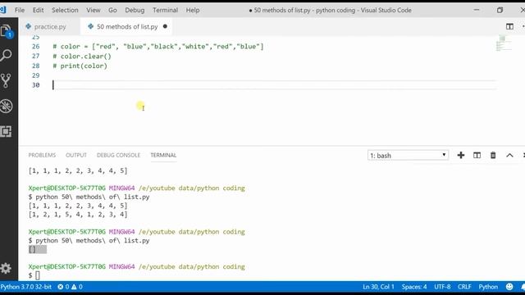Select the 50 methods of list.py tab
The height and width of the screenshot is (295, 525).
tap(126, 26)
